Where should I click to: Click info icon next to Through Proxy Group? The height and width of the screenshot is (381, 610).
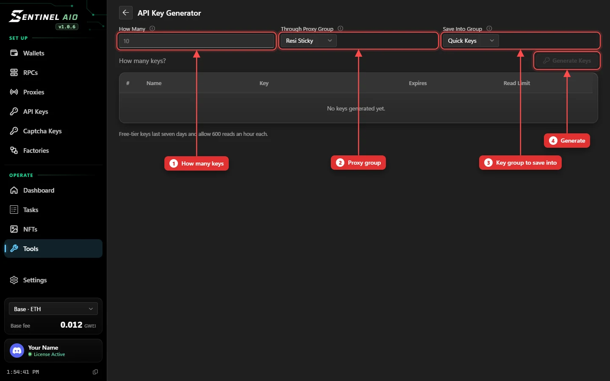(341, 29)
